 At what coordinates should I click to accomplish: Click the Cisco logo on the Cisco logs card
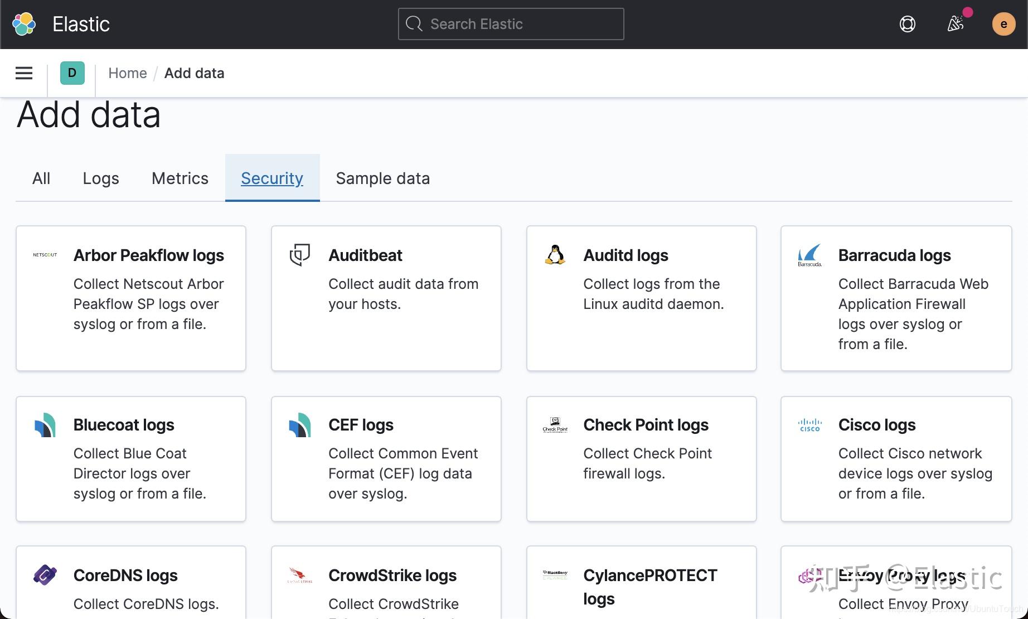pos(809,424)
